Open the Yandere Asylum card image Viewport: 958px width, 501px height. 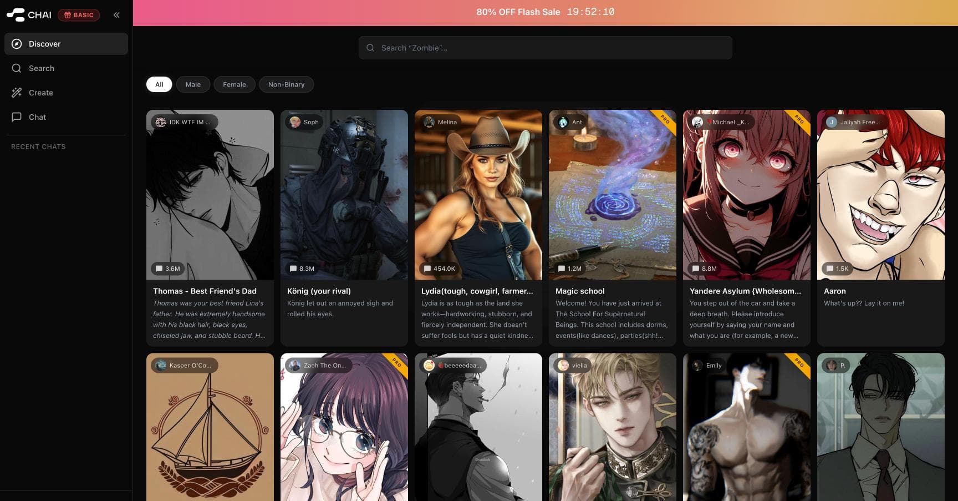(747, 194)
